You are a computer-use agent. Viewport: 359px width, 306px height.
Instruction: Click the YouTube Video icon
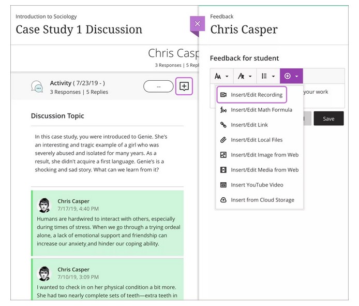coord(223,185)
